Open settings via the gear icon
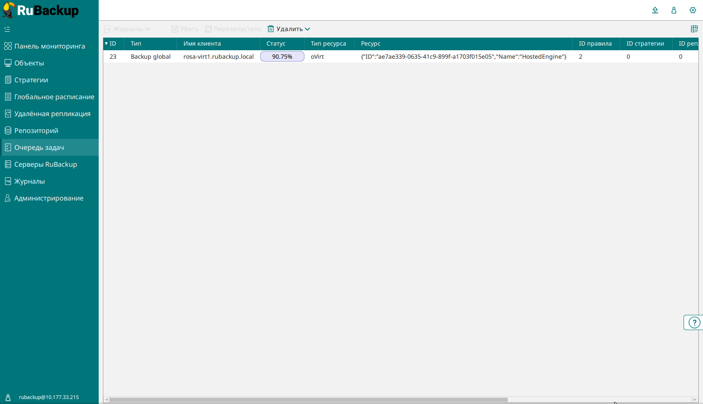 point(692,11)
